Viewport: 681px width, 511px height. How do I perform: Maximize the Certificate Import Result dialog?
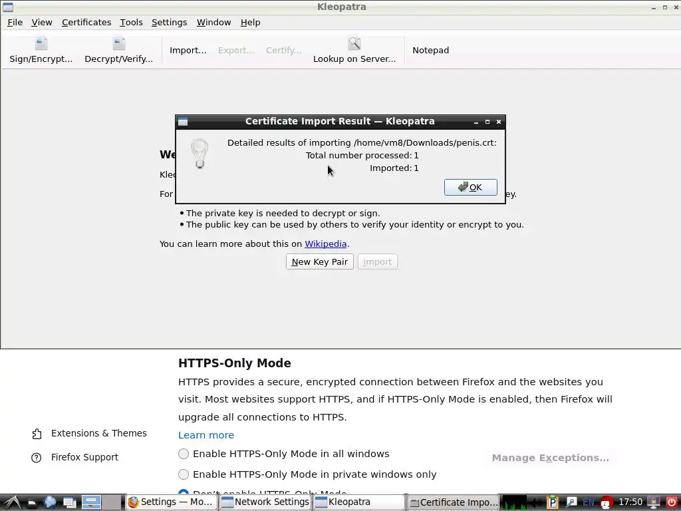pos(487,122)
